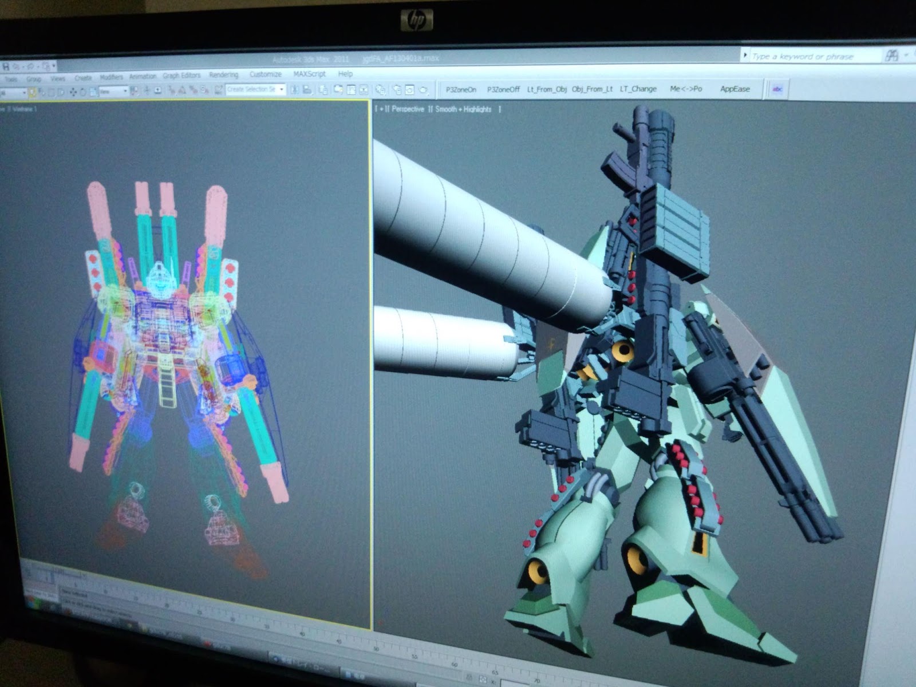The width and height of the screenshot is (916, 687).
Task: Open the Rendering menu
Action: 223,75
